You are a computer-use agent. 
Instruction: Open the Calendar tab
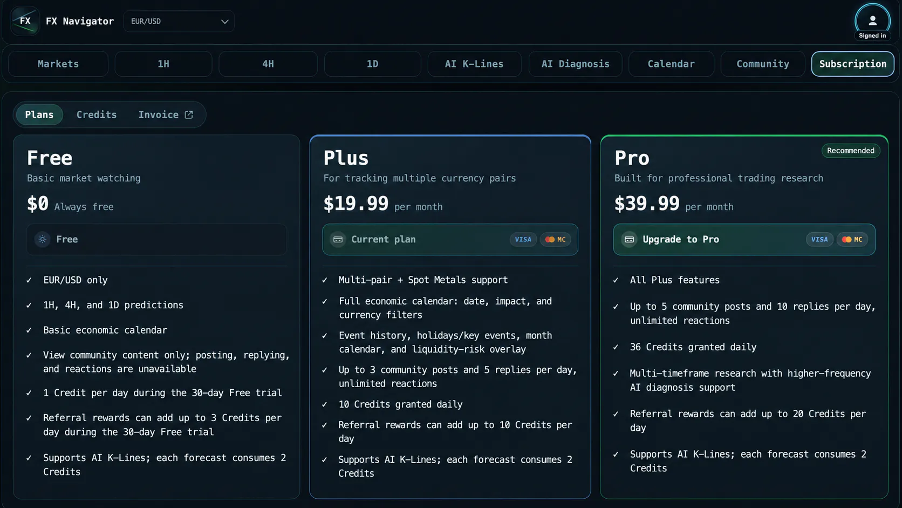tap(671, 64)
